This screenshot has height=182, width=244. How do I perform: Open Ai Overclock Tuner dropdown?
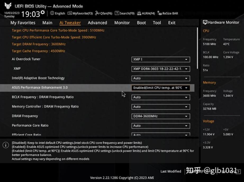tap(161, 60)
